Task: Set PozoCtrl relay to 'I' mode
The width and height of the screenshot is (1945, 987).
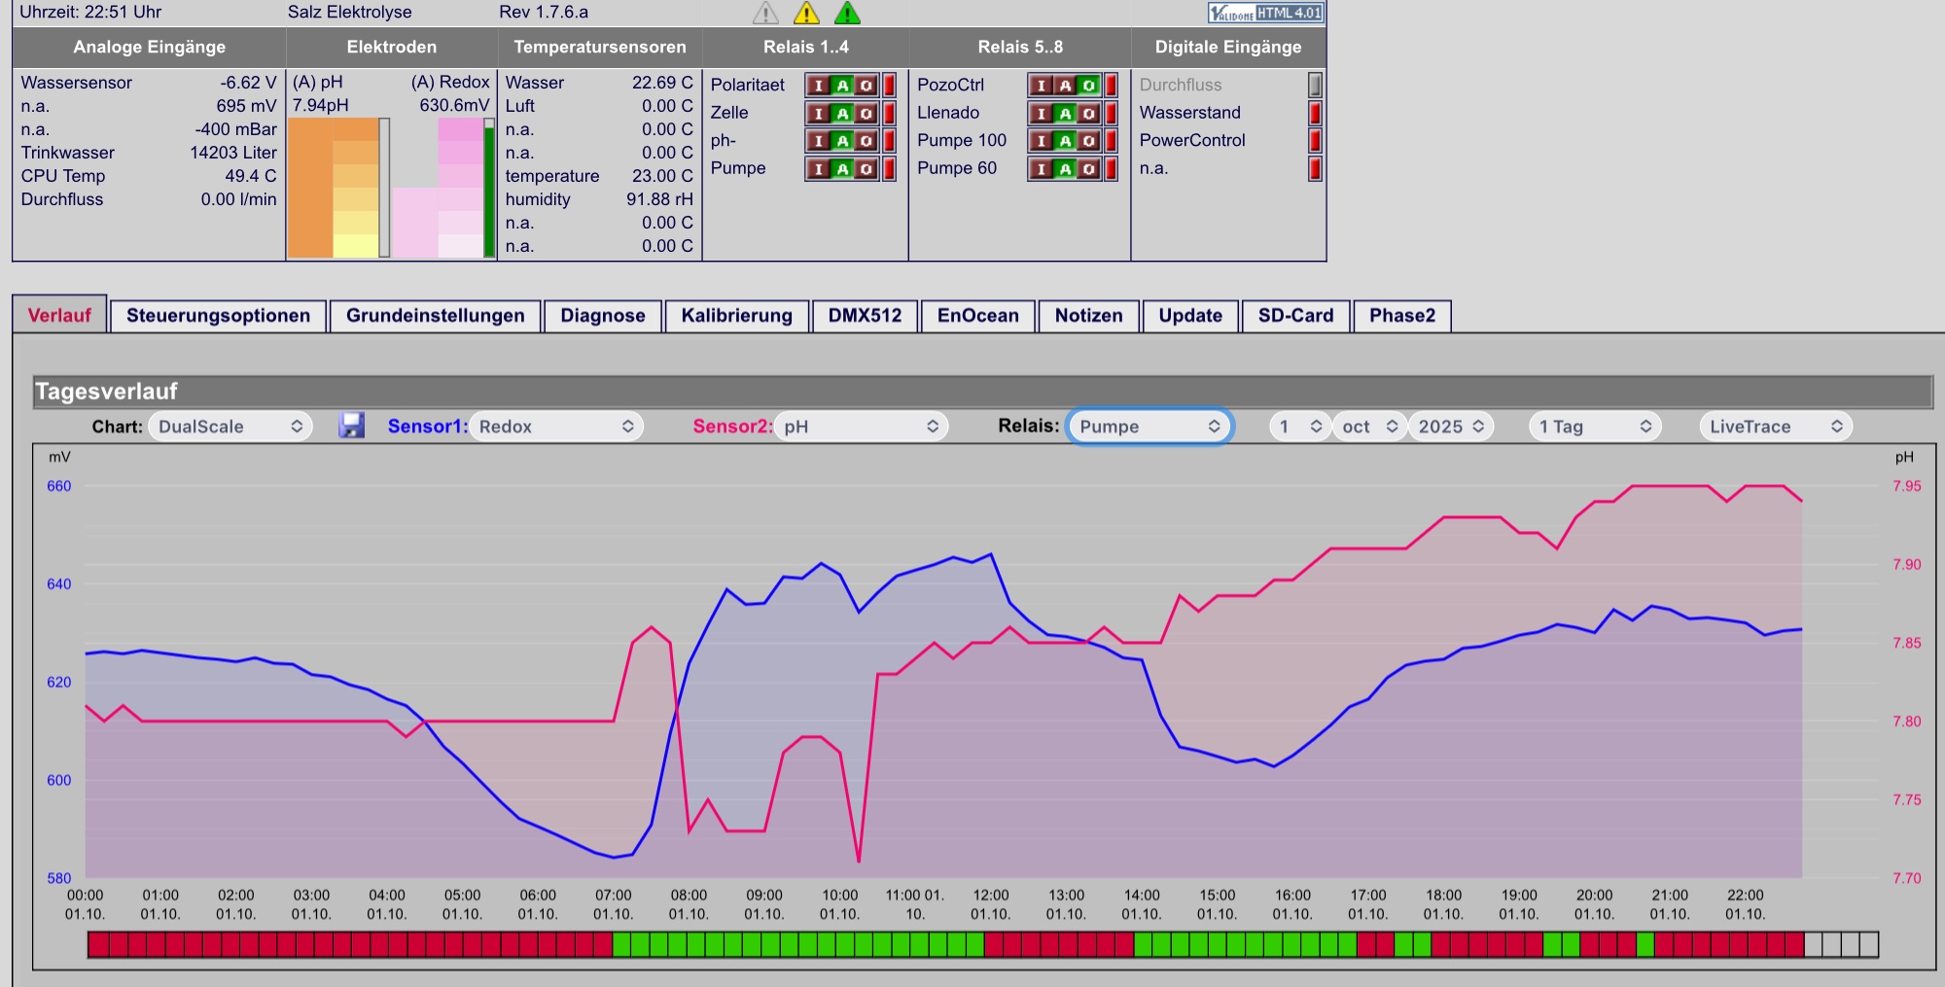Action: pos(1042,86)
